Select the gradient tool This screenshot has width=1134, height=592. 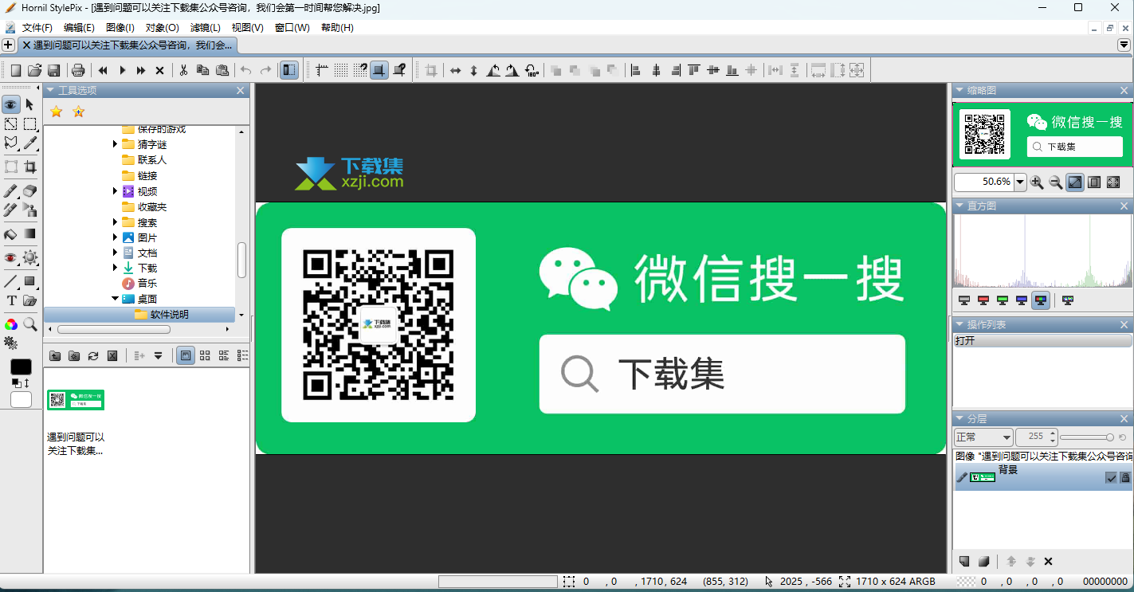29,234
